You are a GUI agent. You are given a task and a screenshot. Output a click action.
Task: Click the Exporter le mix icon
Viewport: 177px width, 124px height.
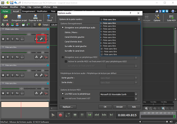35,17
